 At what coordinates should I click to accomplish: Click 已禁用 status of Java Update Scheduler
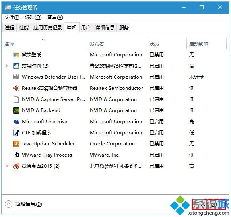click(x=157, y=144)
